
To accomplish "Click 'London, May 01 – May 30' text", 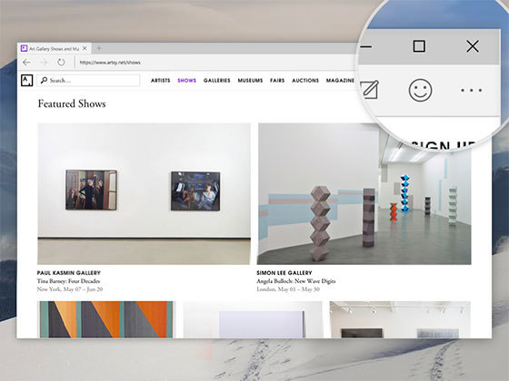I will point(288,289).
